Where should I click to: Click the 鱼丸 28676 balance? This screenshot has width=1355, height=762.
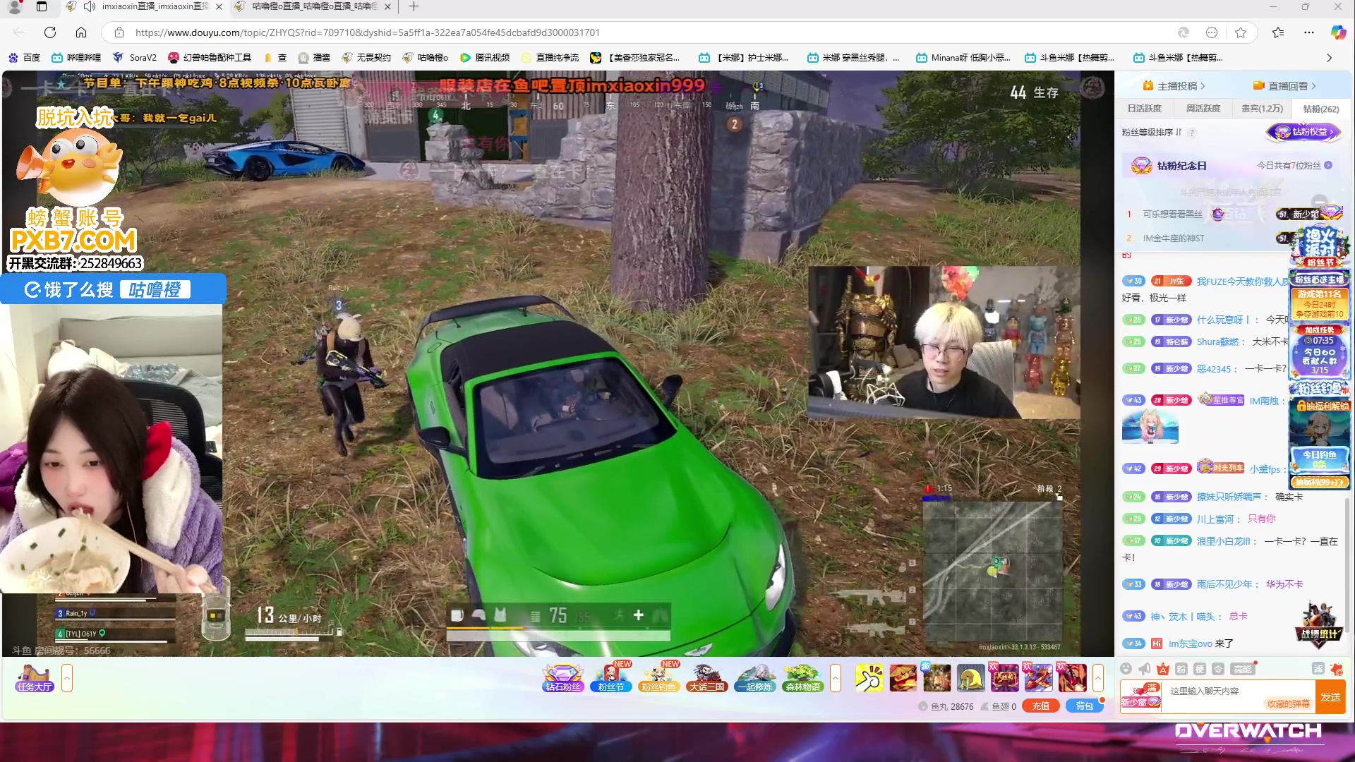946,706
